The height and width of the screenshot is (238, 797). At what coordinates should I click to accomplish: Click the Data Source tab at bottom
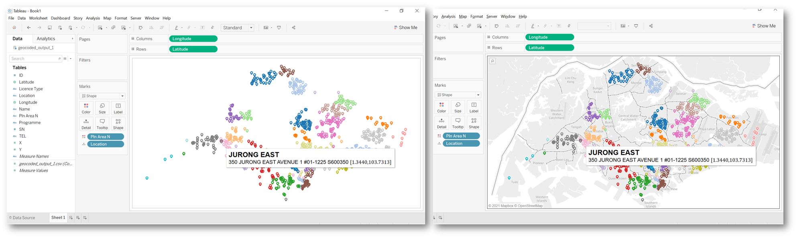pyautogui.click(x=22, y=218)
